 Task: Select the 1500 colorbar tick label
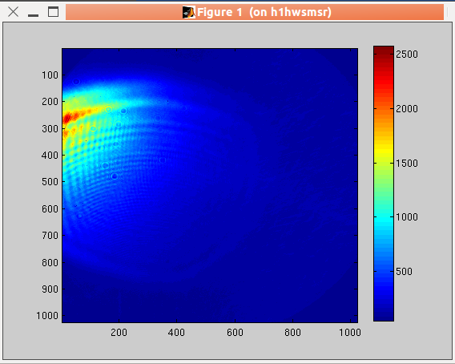[407, 164]
